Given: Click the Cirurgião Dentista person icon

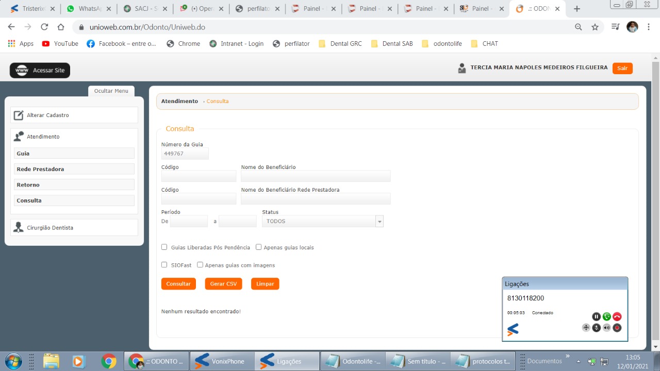Looking at the screenshot, I should (19, 227).
